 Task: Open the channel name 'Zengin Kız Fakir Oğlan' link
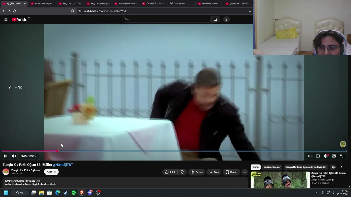[24, 170]
